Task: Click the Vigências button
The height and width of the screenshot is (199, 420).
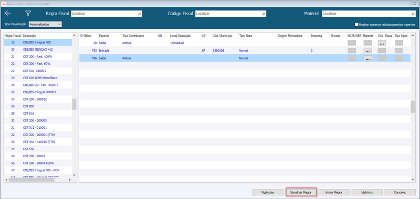Action: coord(268,192)
